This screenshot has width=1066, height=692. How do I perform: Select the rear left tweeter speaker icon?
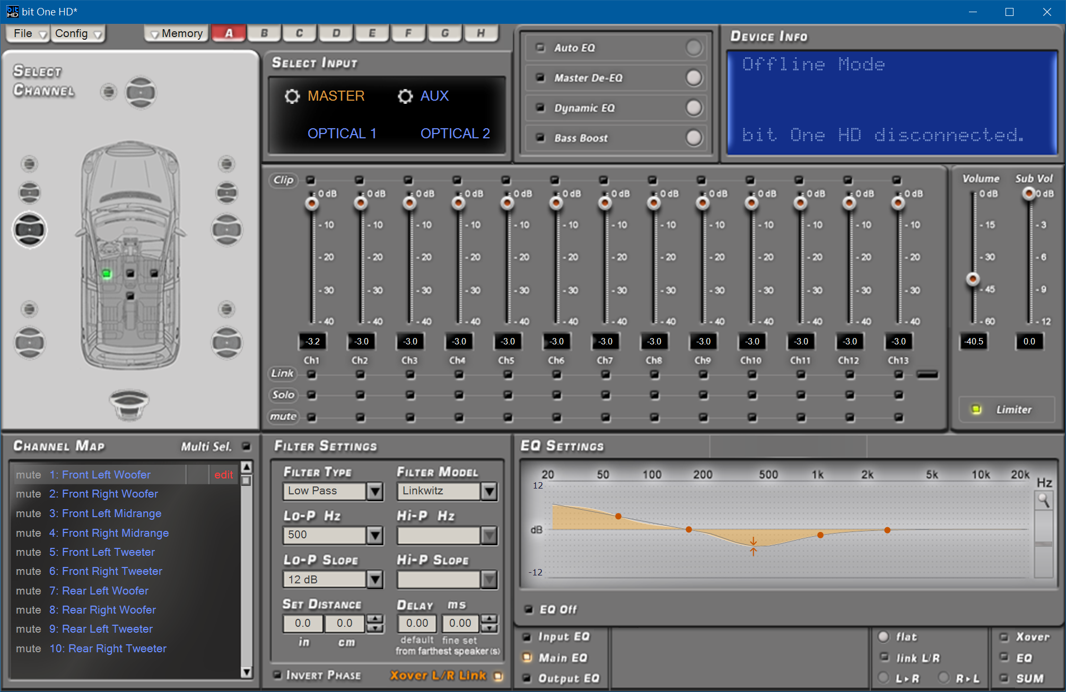29,309
